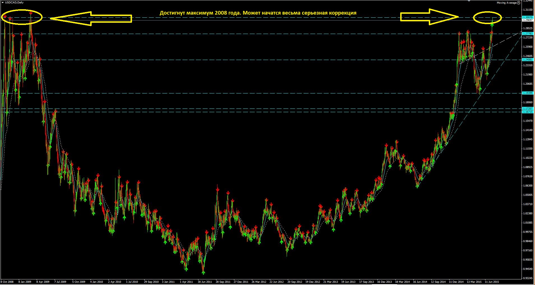The image size is (535, 285).
Task: Click the 1.31150 value on price scale
Action: [x=528, y=10]
